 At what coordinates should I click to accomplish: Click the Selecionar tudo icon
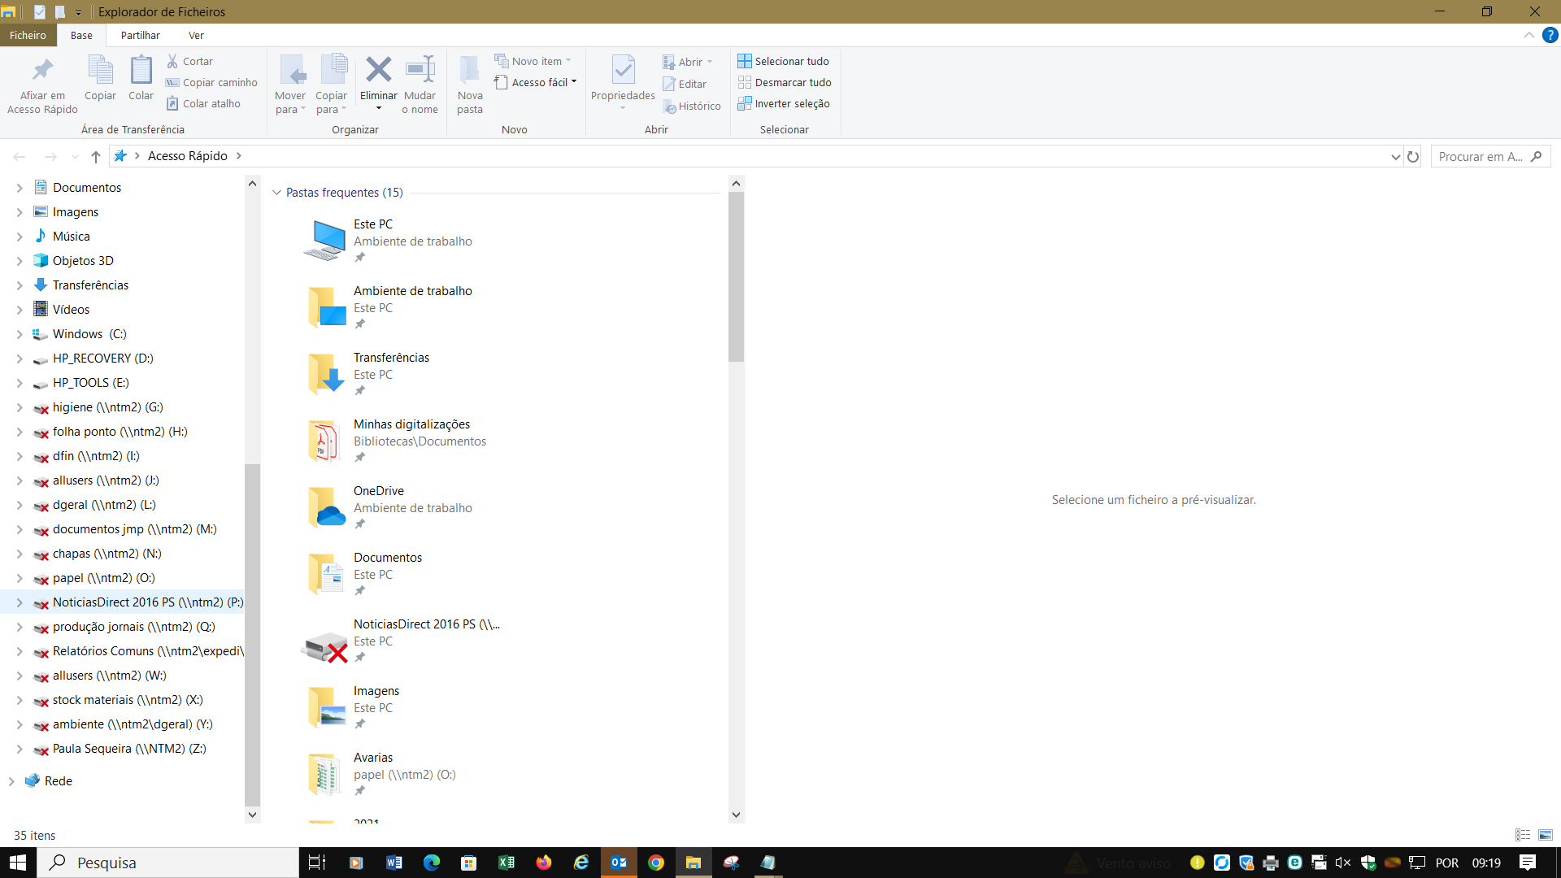pos(744,61)
